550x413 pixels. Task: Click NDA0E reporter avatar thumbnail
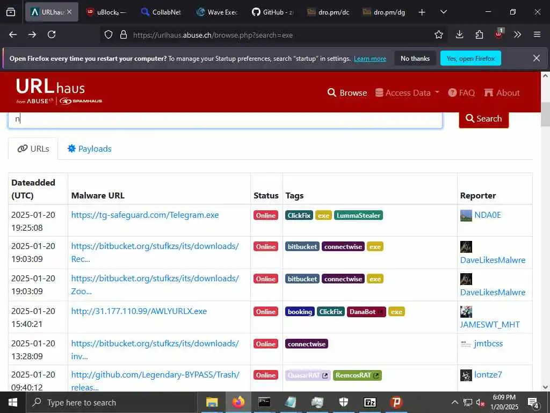click(x=466, y=215)
